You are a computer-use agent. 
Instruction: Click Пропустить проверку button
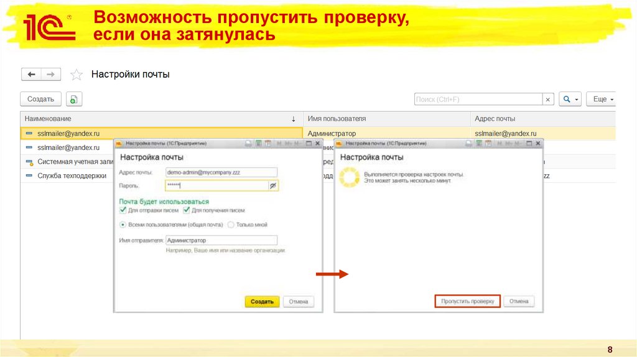click(468, 301)
